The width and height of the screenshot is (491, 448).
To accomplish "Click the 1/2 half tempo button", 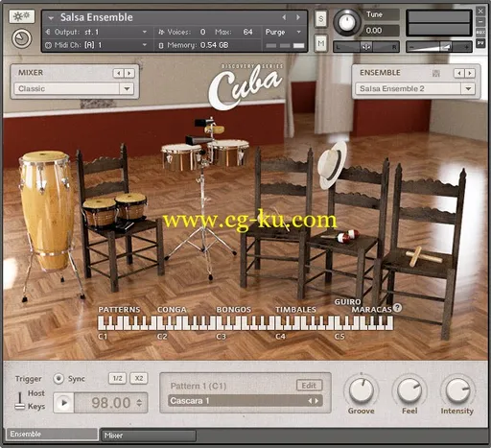I will tap(117, 378).
